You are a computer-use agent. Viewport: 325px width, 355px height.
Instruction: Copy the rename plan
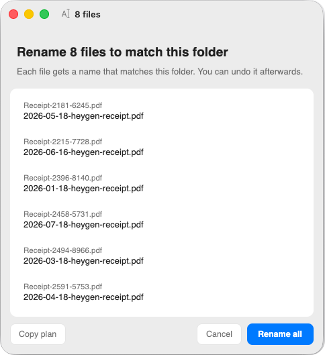pyautogui.click(x=38, y=334)
